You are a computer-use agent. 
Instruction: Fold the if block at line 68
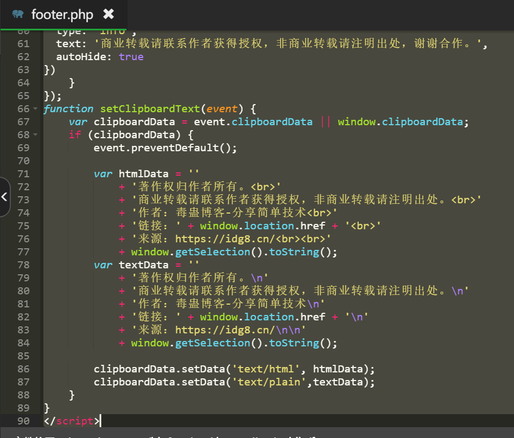pos(36,135)
